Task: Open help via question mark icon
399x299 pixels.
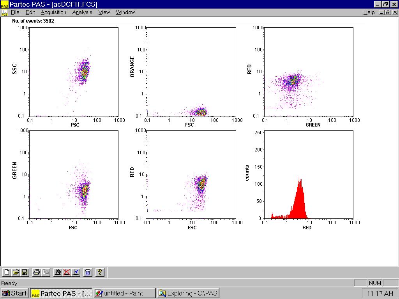Action: coord(100,273)
